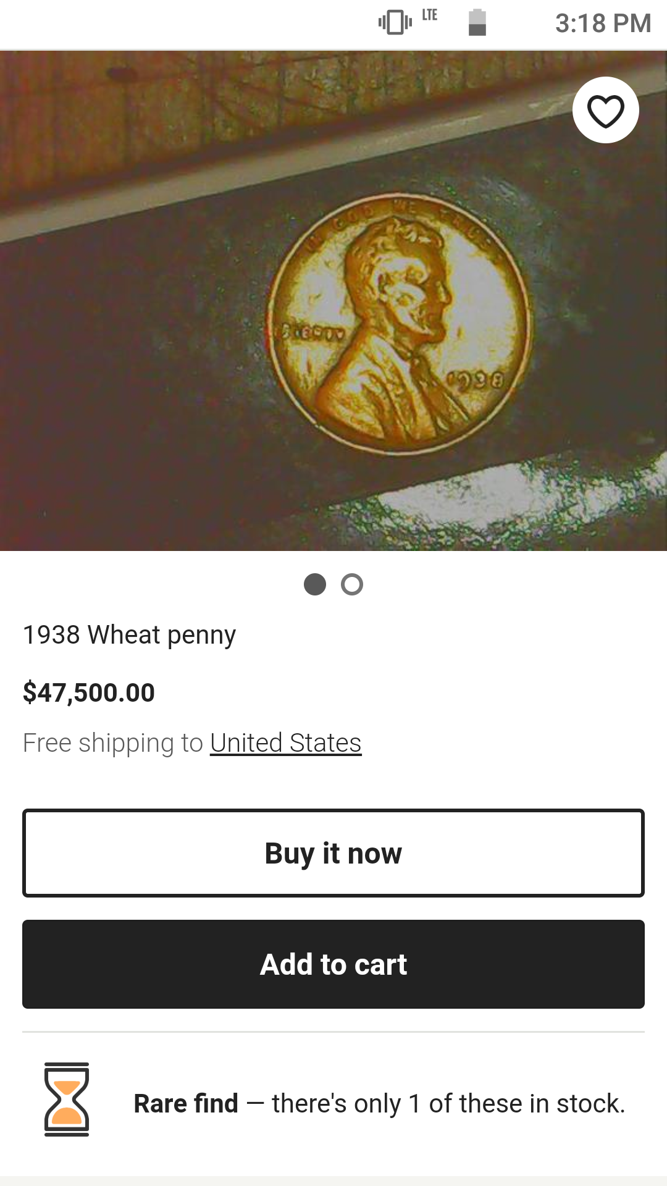Switch to the second image carousel dot
This screenshot has height=1186, width=667.
click(x=352, y=584)
